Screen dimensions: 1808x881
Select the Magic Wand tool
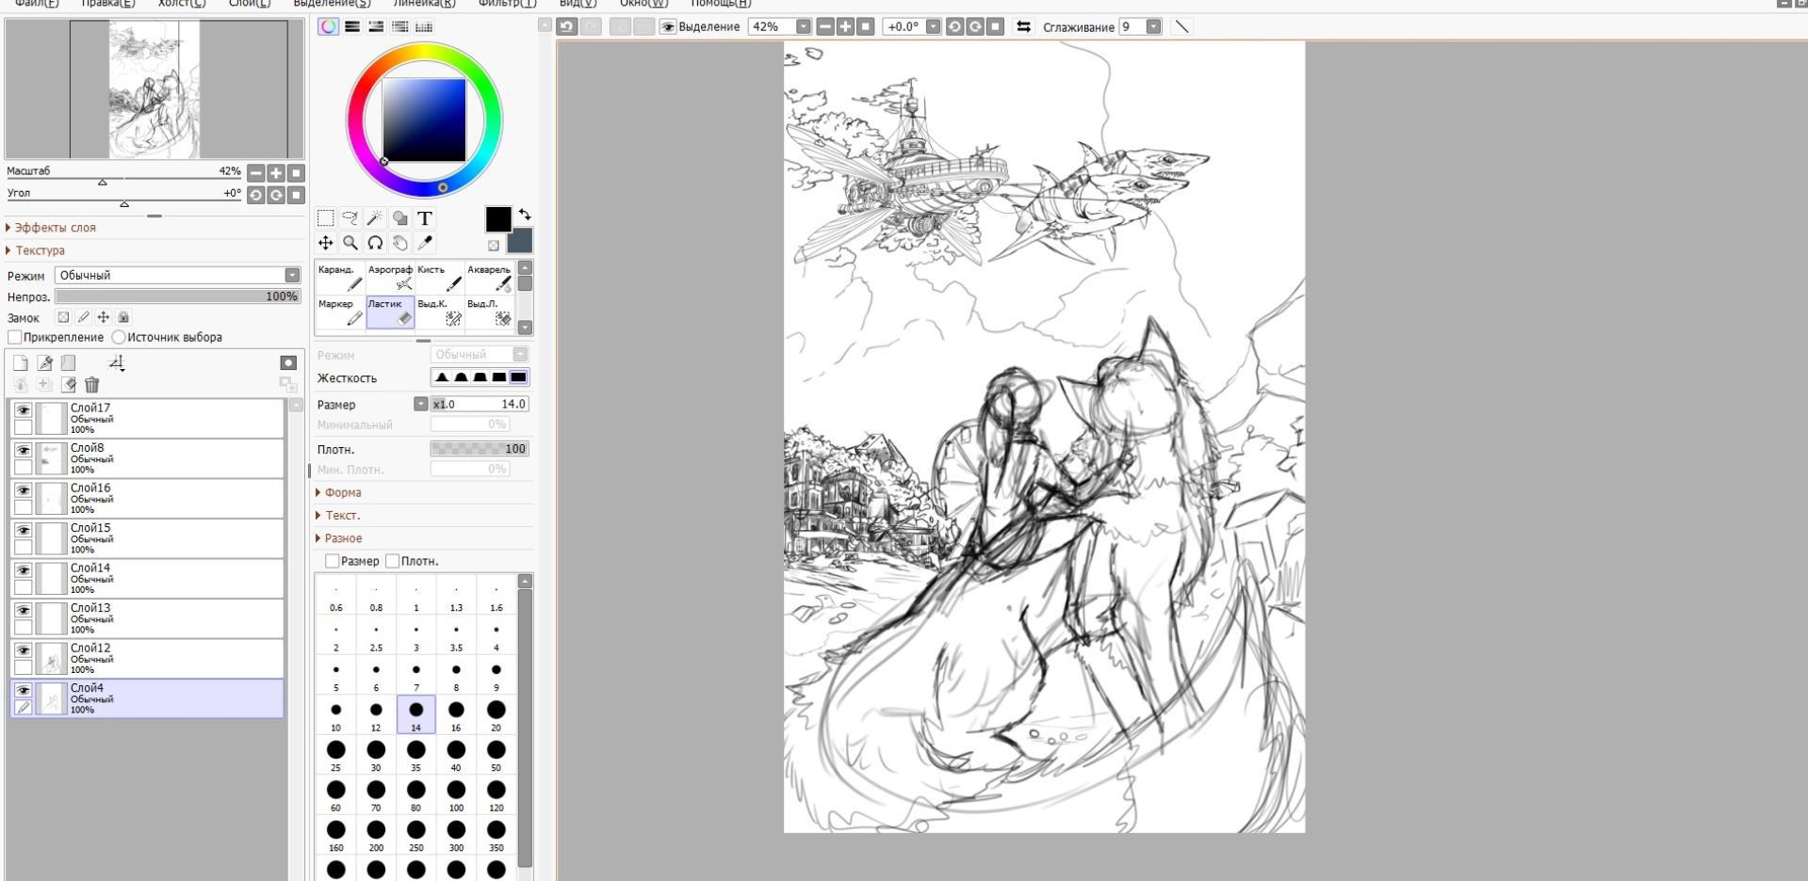tap(375, 218)
